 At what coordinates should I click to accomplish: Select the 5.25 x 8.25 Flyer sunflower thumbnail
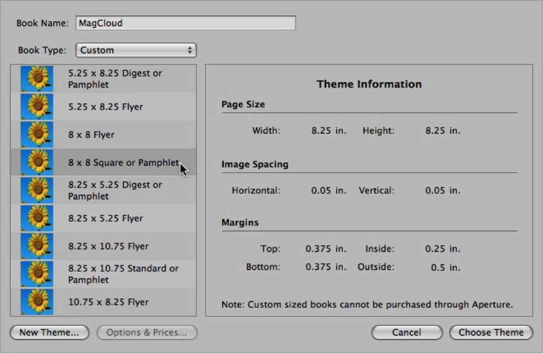[x=37, y=107]
